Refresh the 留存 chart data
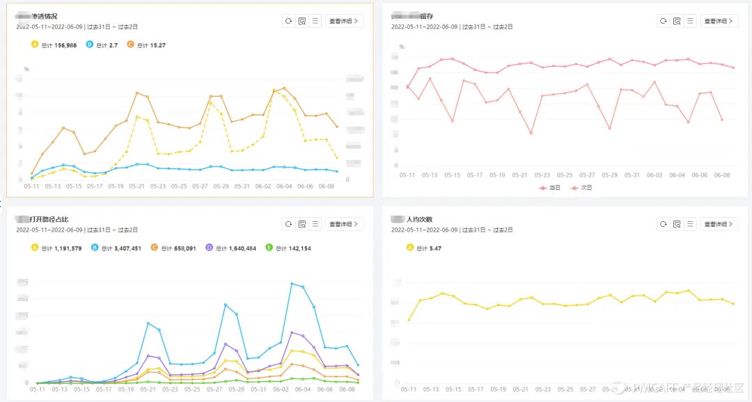 [x=663, y=21]
